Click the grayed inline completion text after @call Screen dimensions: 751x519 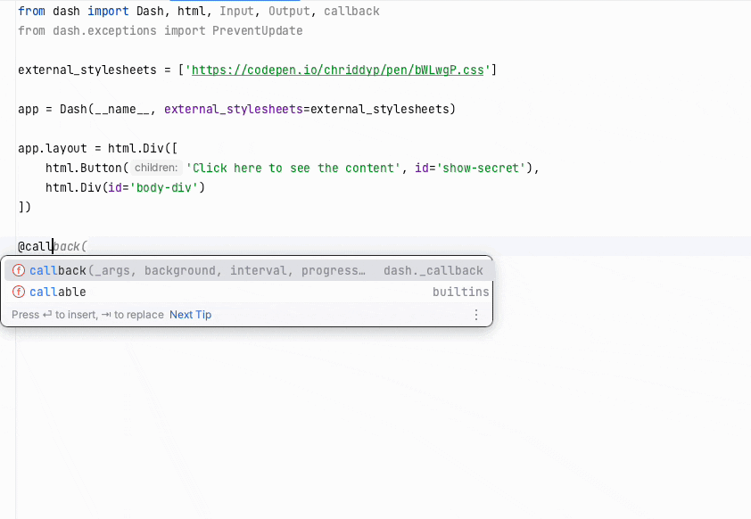[x=70, y=247]
